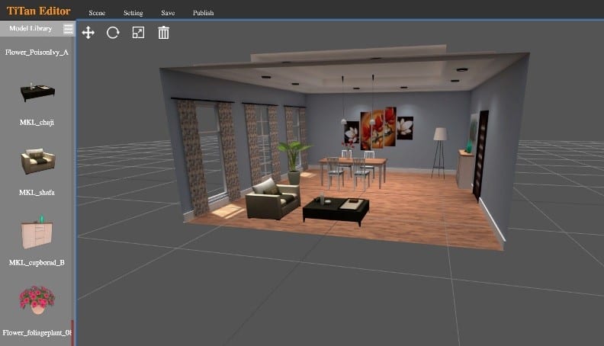Select the MKL_chaji coffee table thumbnail
Screen dimensions: 604x346
coord(37,91)
